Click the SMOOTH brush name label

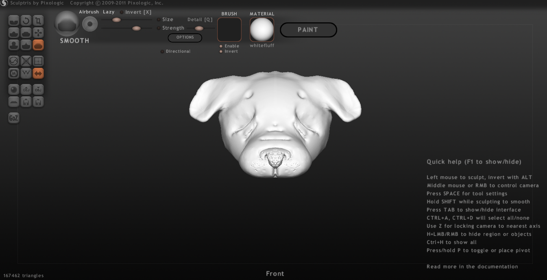coord(74,41)
